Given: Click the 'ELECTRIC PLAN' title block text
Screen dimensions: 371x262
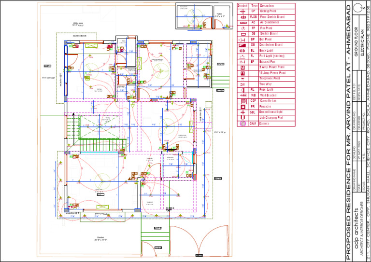Looking at the screenshot, I should (x=362, y=42).
